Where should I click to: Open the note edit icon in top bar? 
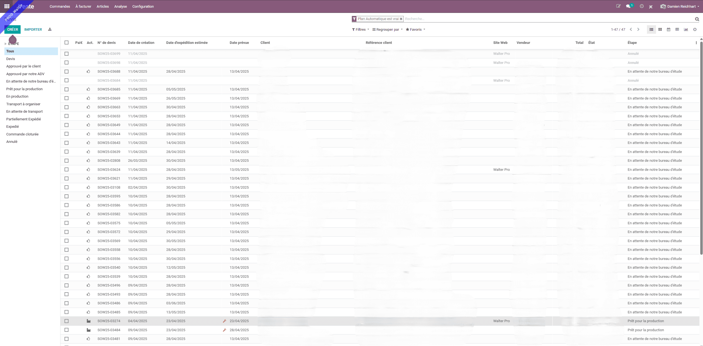(x=618, y=6)
